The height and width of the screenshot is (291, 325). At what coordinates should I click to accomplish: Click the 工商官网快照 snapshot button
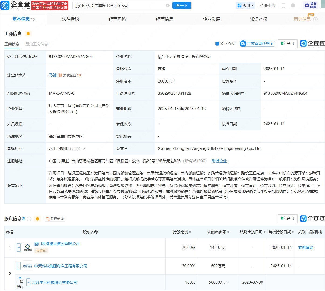pyautogui.click(x=257, y=43)
